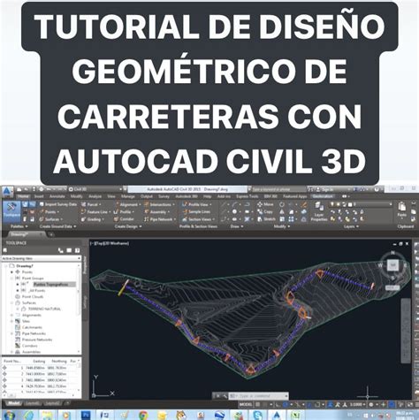Switch to the Model layout tab

(x=14, y=403)
